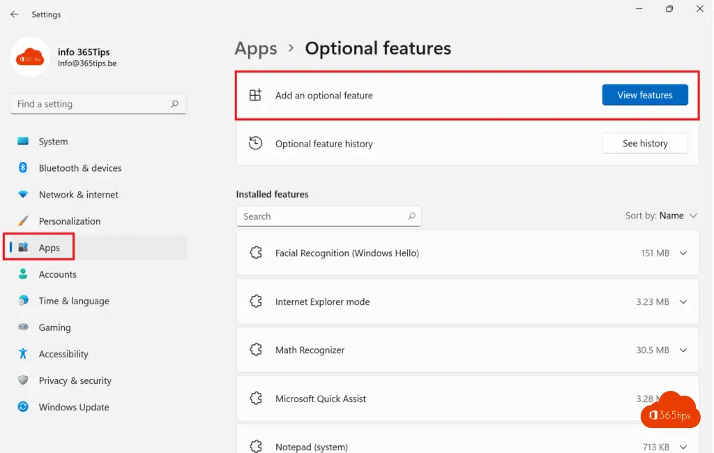Expand the Math Recognizer feature details

pyautogui.click(x=683, y=350)
